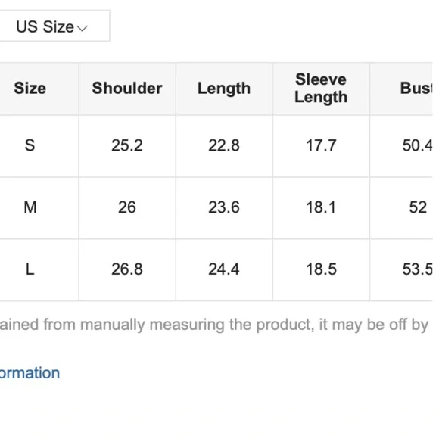The width and height of the screenshot is (439, 439).
Task: Click length value 23.6 for size M
Action: coord(224,207)
